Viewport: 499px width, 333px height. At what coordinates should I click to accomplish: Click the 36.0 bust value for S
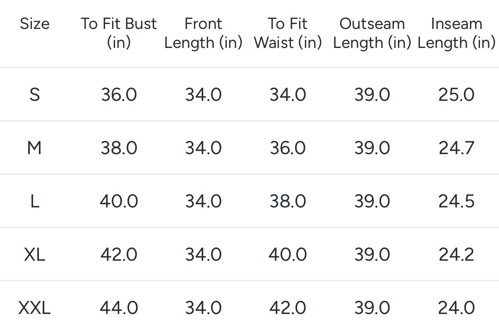pos(119,95)
